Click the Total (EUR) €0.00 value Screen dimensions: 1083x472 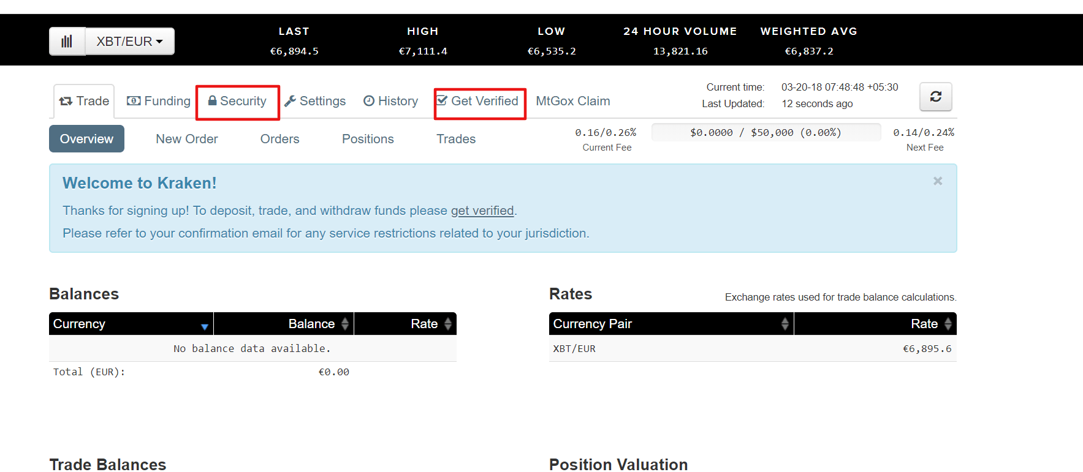point(333,372)
